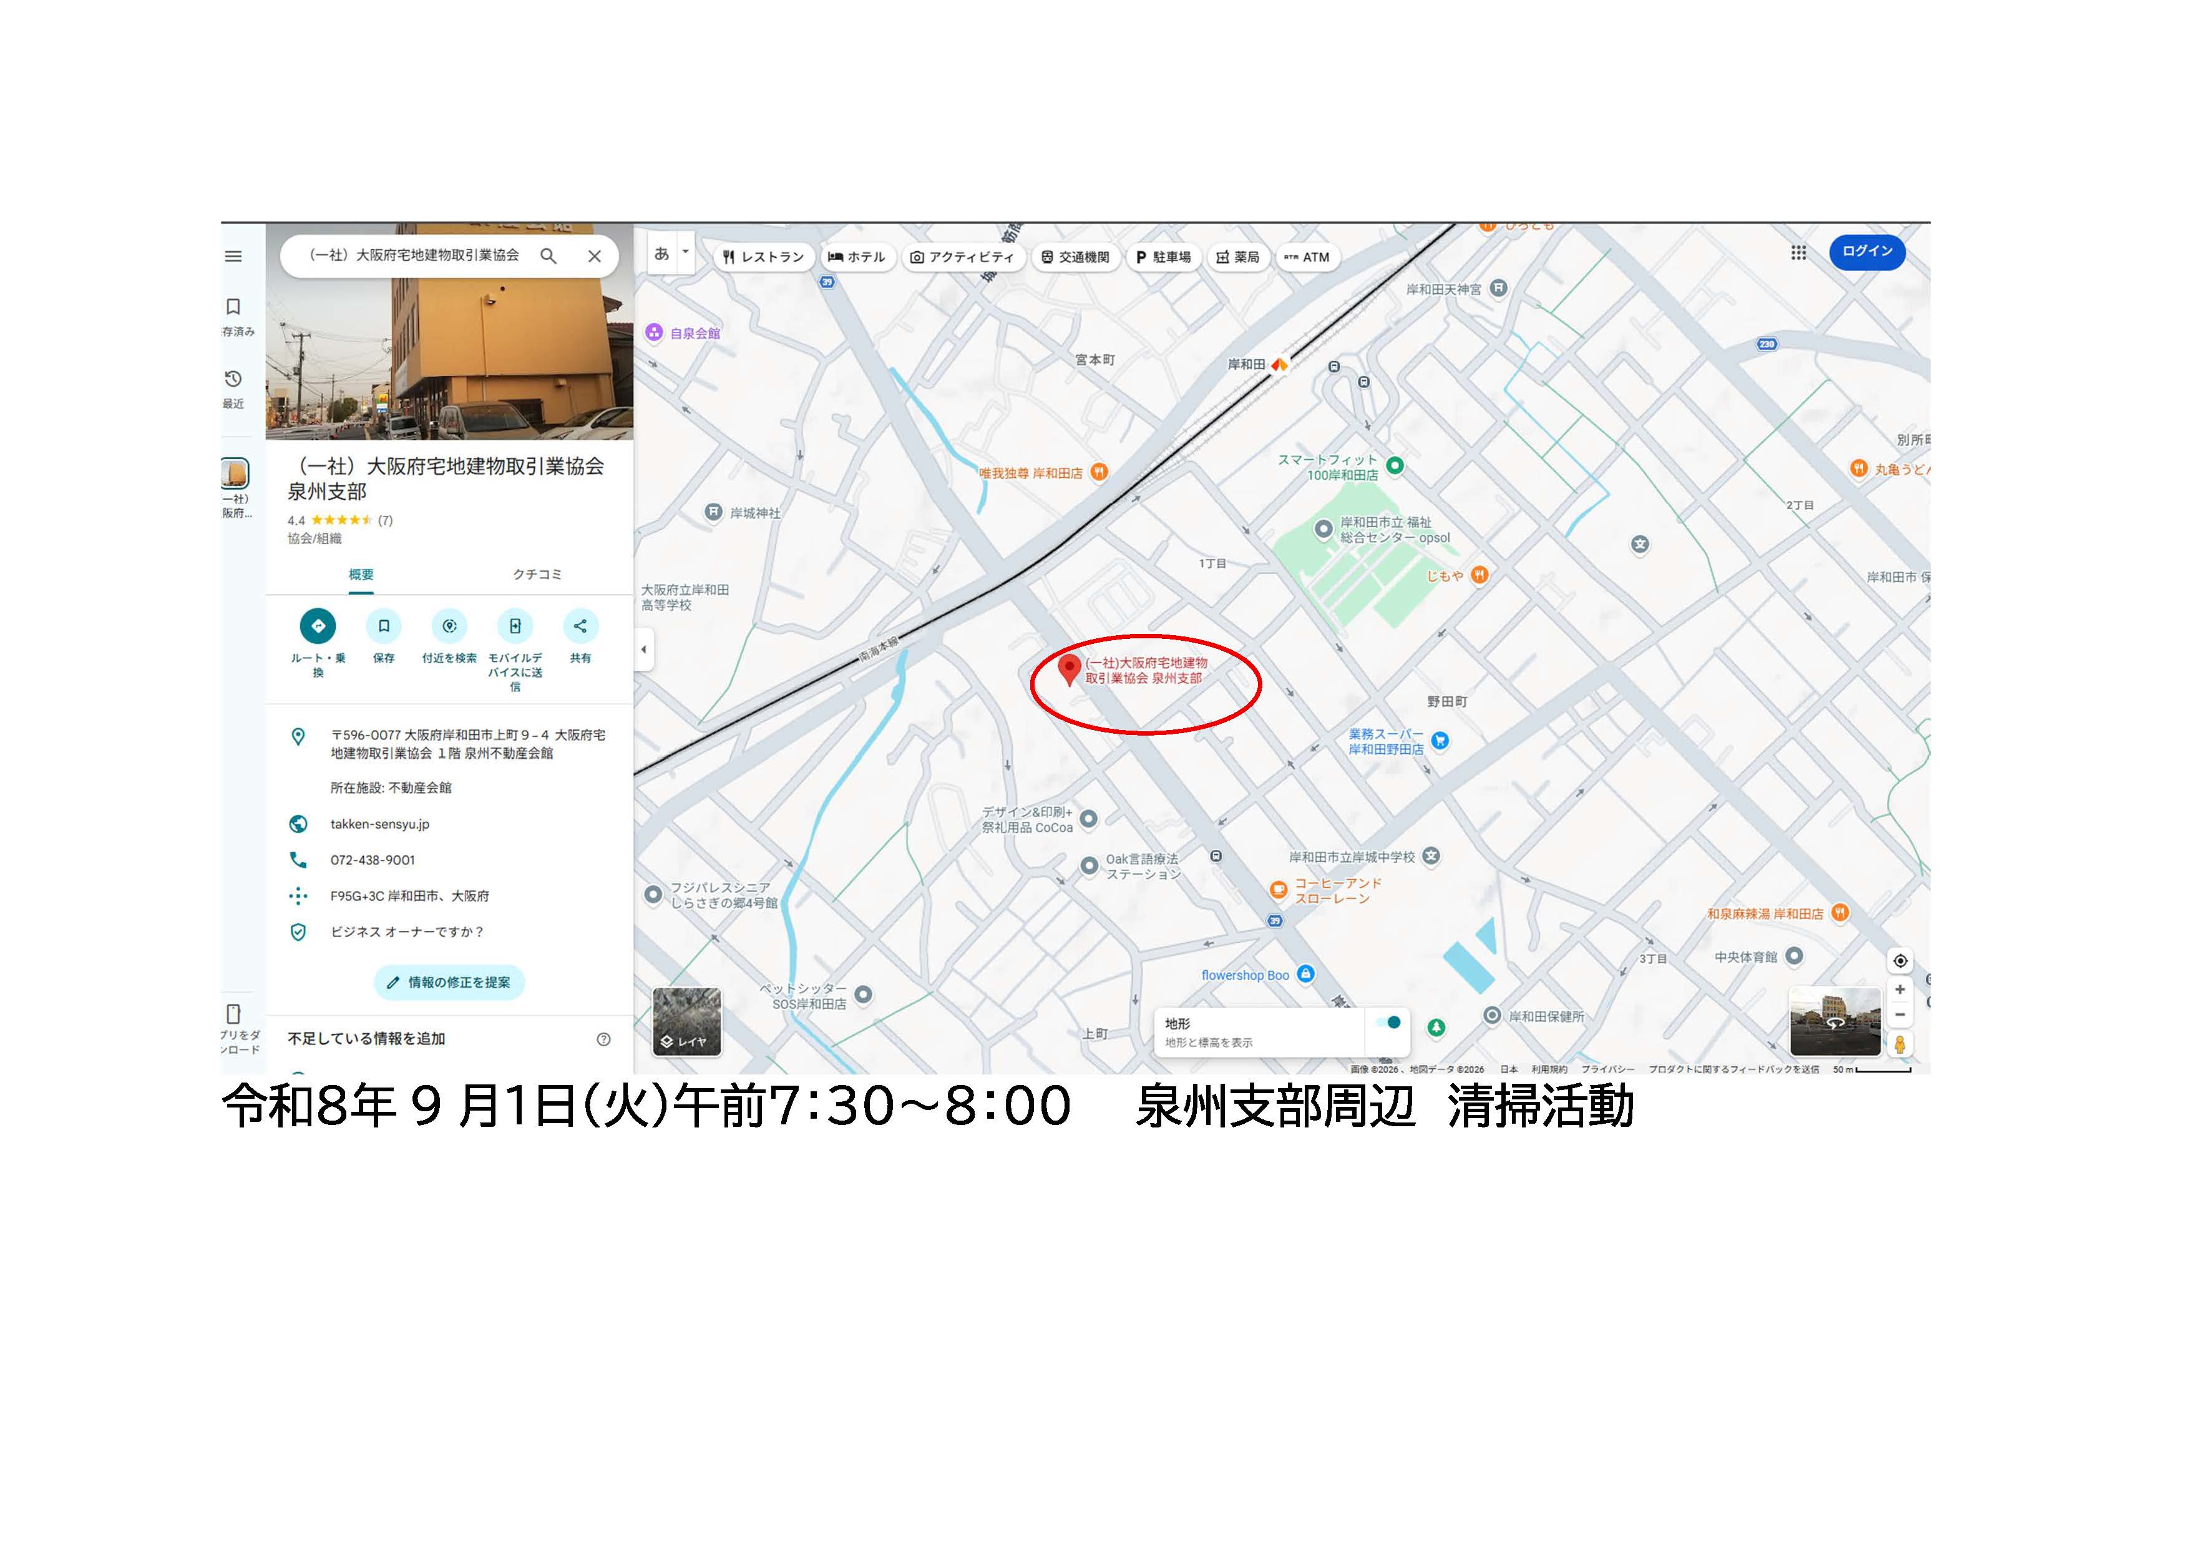Click 岸和田保健所 marker
The width and height of the screenshot is (2189, 1548).
pyautogui.click(x=1492, y=1016)
